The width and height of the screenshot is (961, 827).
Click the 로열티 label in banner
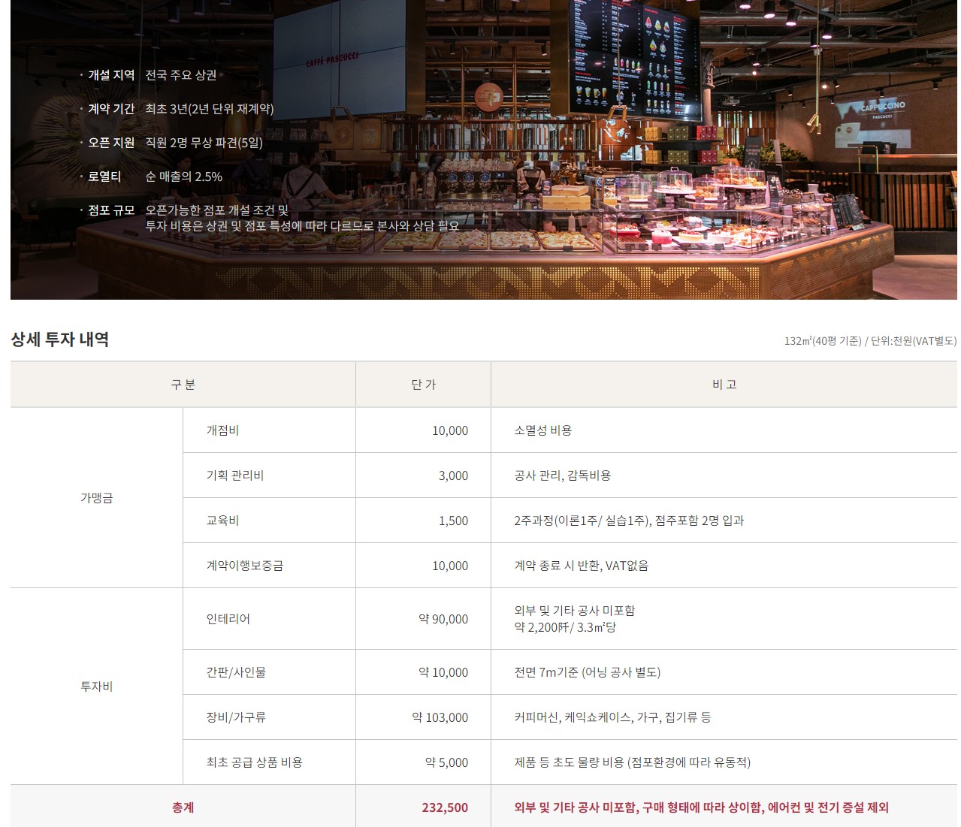click(x=104, y=177)
